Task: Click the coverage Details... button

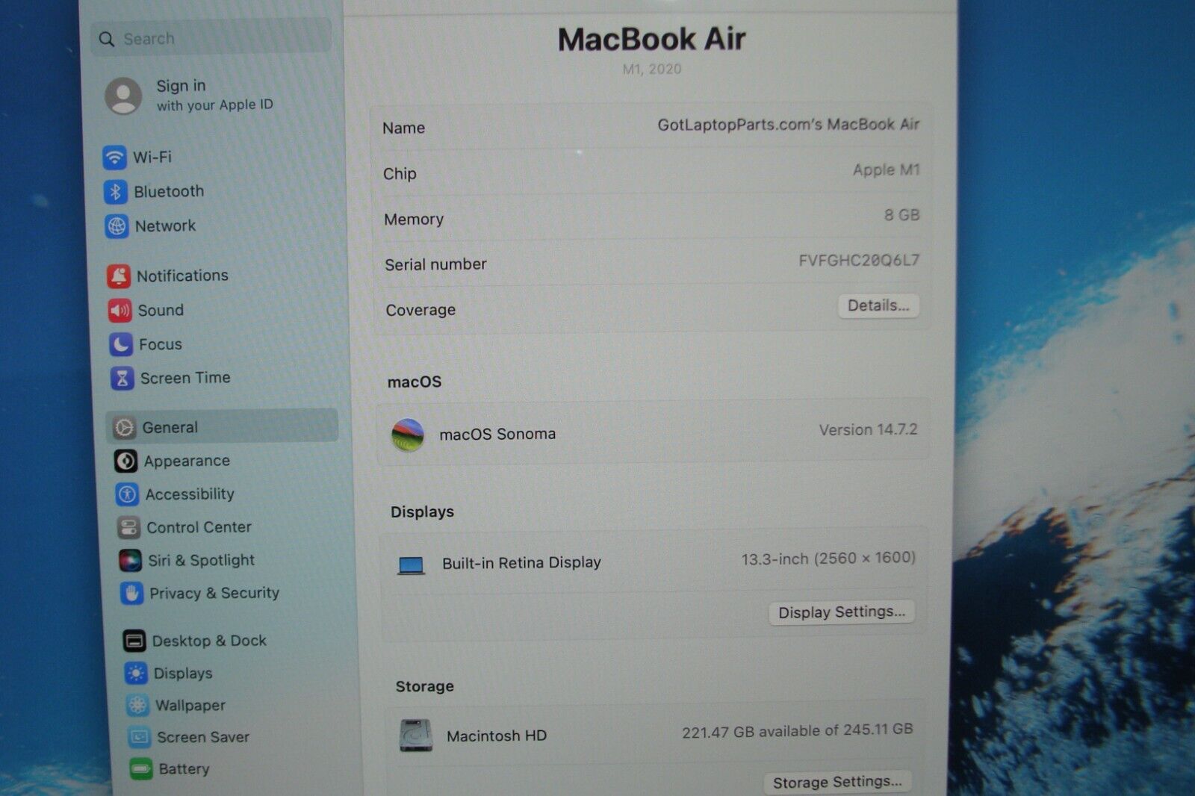Action: point(878,306)
